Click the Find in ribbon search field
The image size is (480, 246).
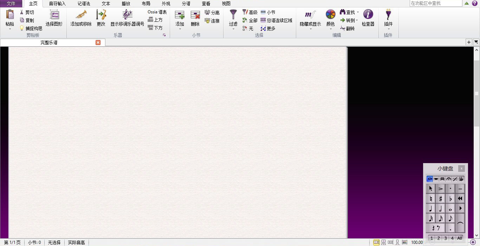click(x=436, y=3)
